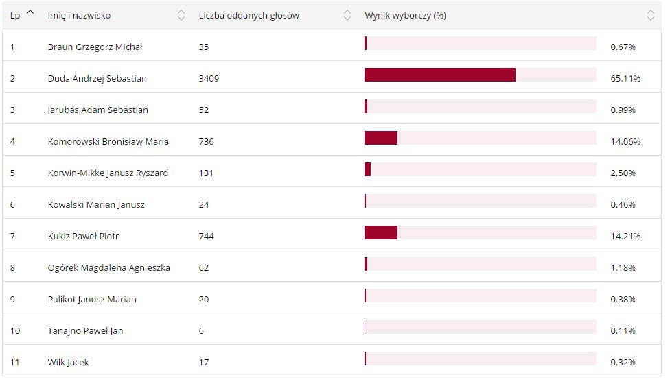This screenshot has height=388, width=670.
Task: Click the Korwin-Mikke Janusz Ryszard name
Action: (108, 173)
